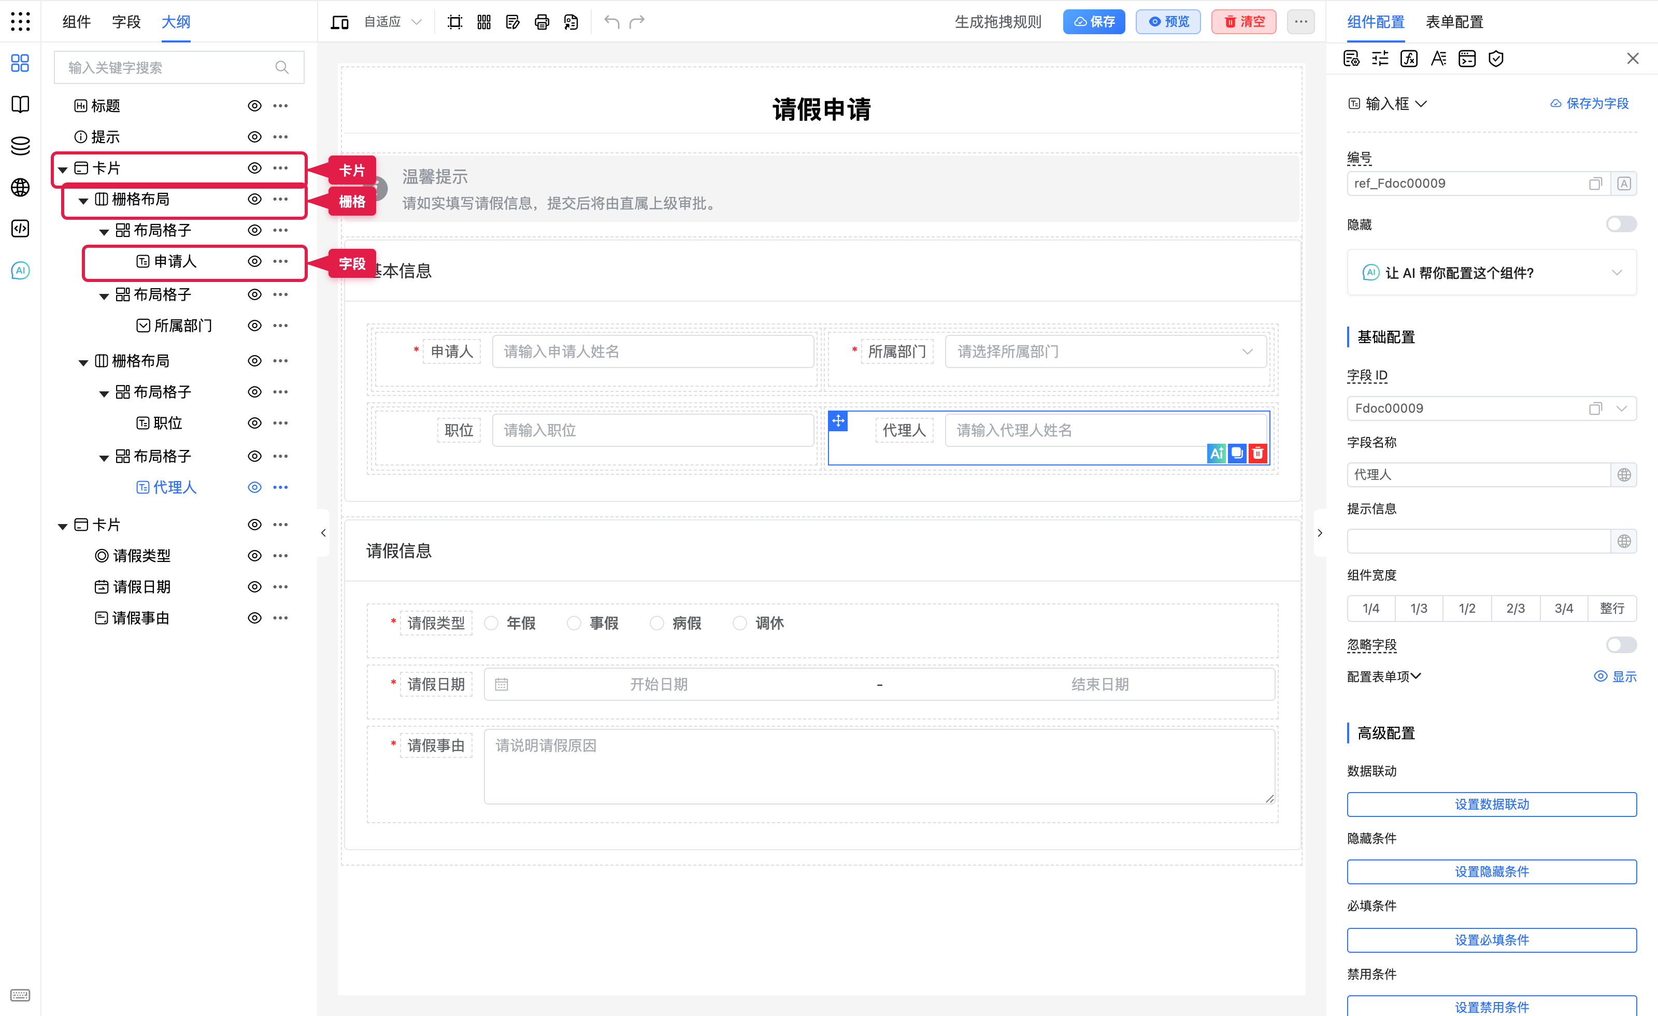Click the print icon in toolbar
This screenshot has height=1016, width=1658.
(541, 22)
